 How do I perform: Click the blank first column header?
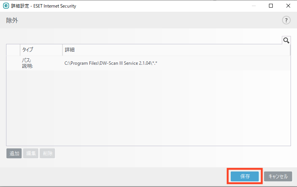tap(13, 50)
